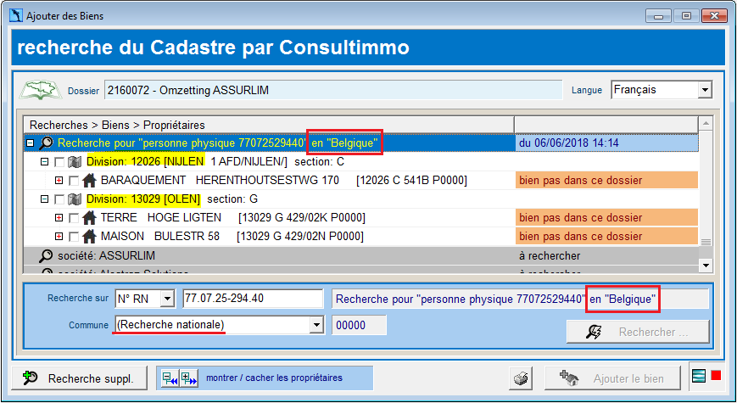Screen dimensions: 737x403
Task: Tick checkbox for TERRE HOGE LIGTEN
Action: [x=73, y=218]
